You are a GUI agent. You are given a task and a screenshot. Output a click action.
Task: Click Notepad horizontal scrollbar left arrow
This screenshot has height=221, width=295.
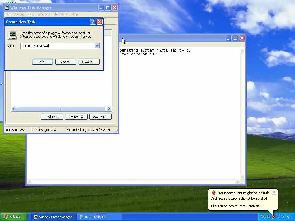tap(29, 182)
